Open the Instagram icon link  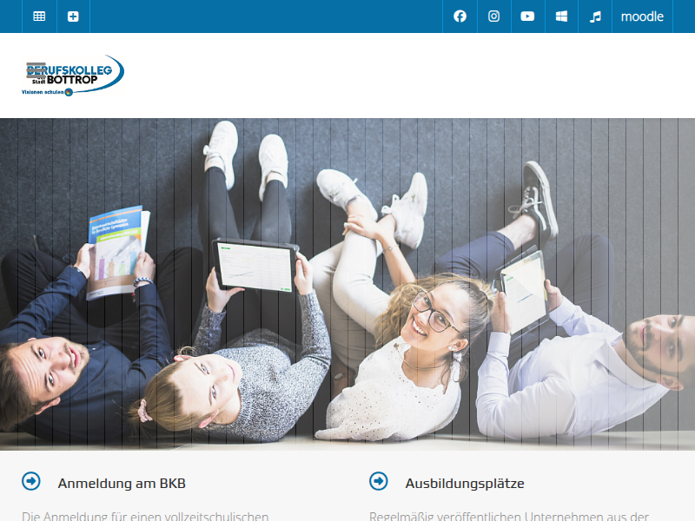coord(493,16)
